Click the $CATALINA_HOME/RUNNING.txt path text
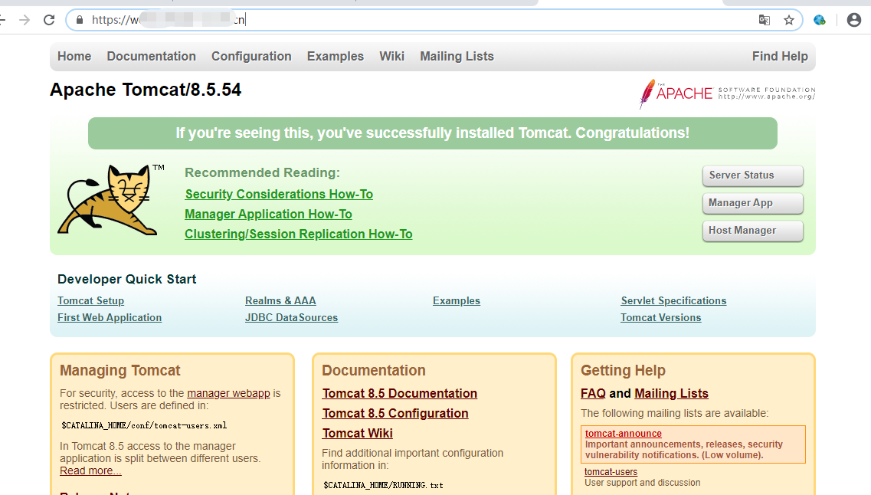The image size is (871, 495). [x=383, y=485]
